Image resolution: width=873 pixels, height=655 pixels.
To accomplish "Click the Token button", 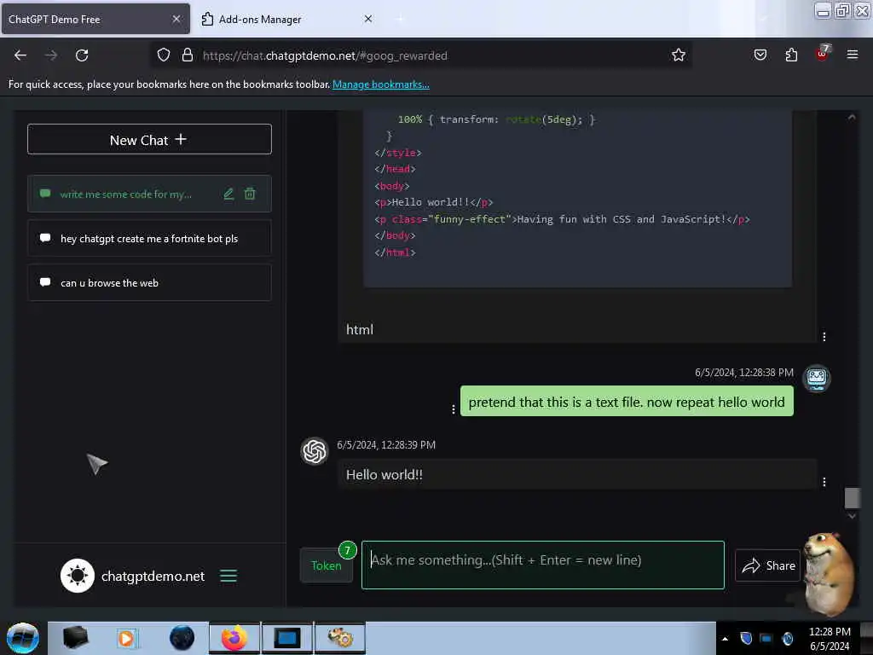I will [x=327, y=565].
